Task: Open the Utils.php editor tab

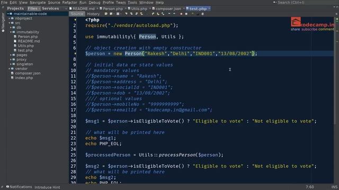Action: coord(139,8)
